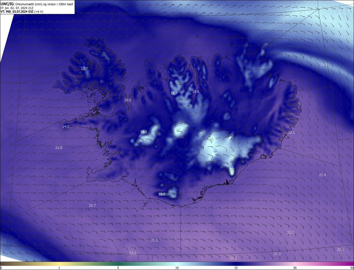This screenshot has width=354, height=270.
Task: Click the 21.5 value south of Iceland
Action: tap(154, 240)
